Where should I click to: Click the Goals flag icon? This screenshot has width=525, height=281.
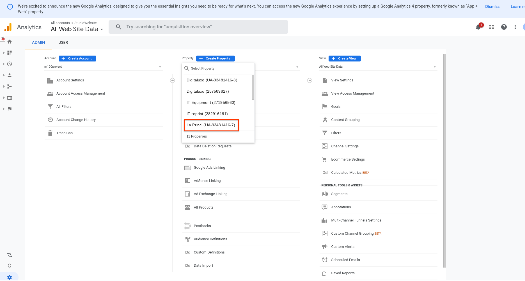(x=325, y=107)
